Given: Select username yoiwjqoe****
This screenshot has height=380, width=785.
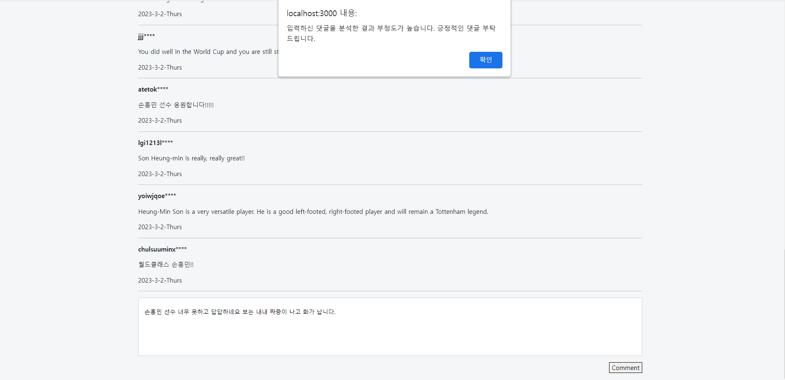Looking at the screenshot, I should pos(157,196).
